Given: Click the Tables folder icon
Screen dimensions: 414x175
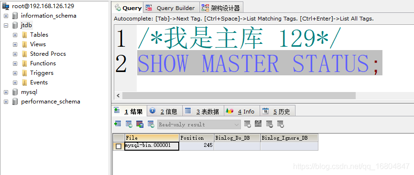Looking at the screenshot, I should point(24,35).
